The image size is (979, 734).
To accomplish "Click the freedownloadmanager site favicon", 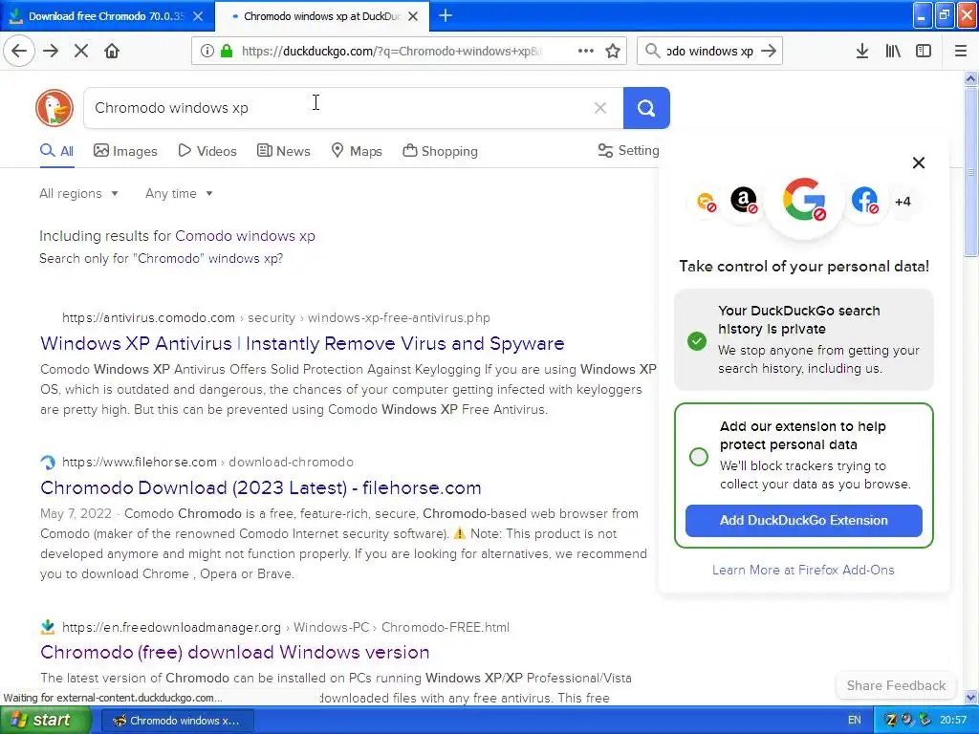I will tap(48, 627).
